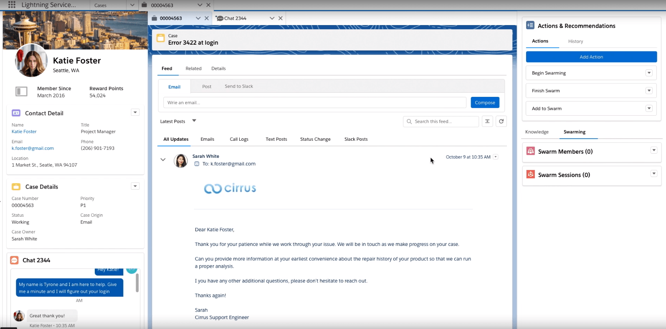Filter feed by Slack Posts
Viewport: 666px width, 329px height.
(x=356, y=139)
